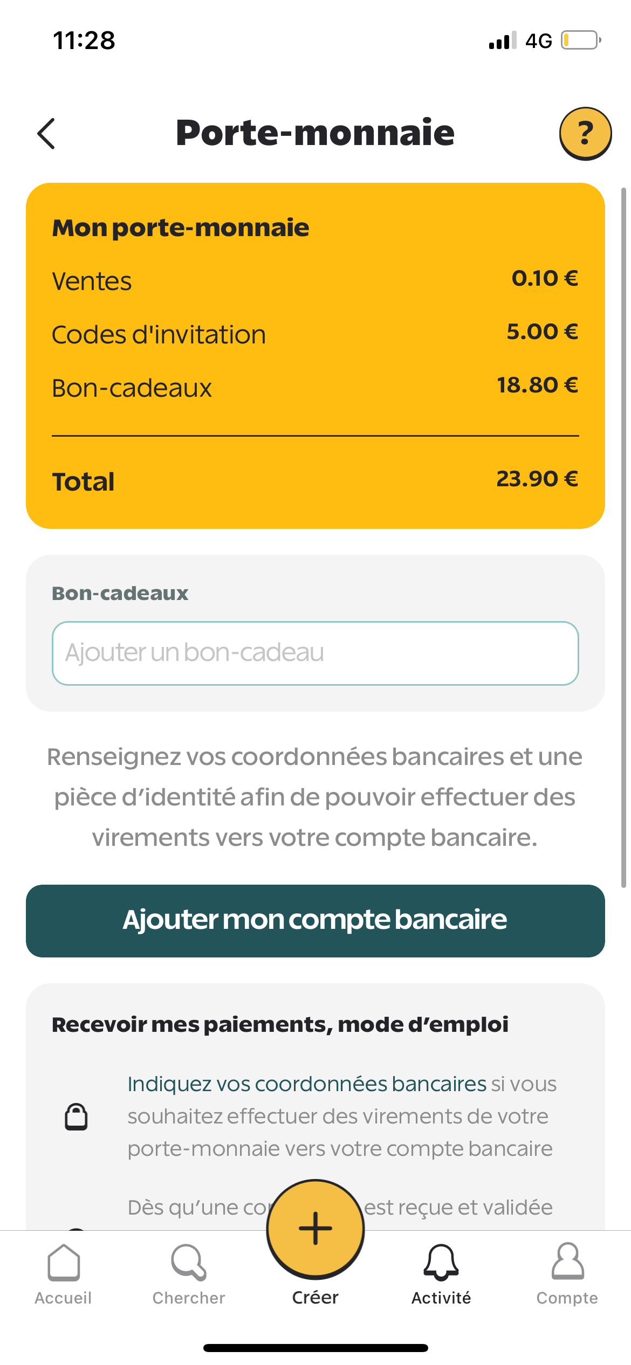631x1365 pixels.
Task: Tap the Ventes balance row
Action: pyautogui.click(x=315, y=280)
